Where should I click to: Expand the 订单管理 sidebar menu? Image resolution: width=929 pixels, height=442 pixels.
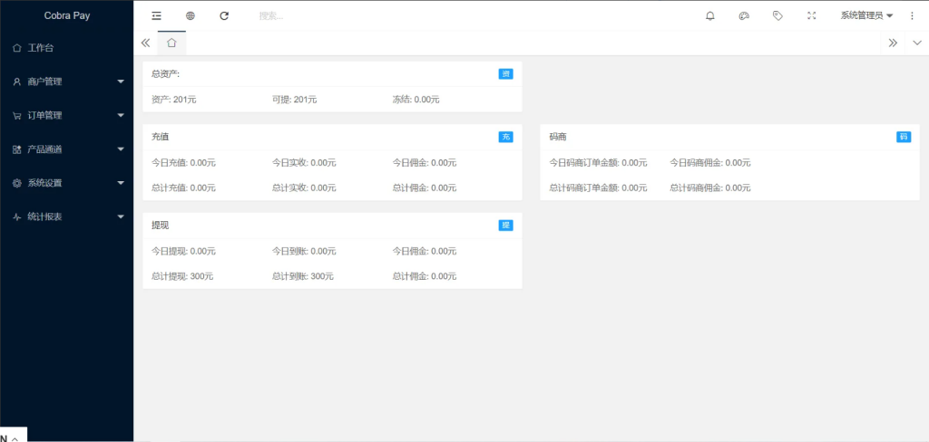point(66,115)
